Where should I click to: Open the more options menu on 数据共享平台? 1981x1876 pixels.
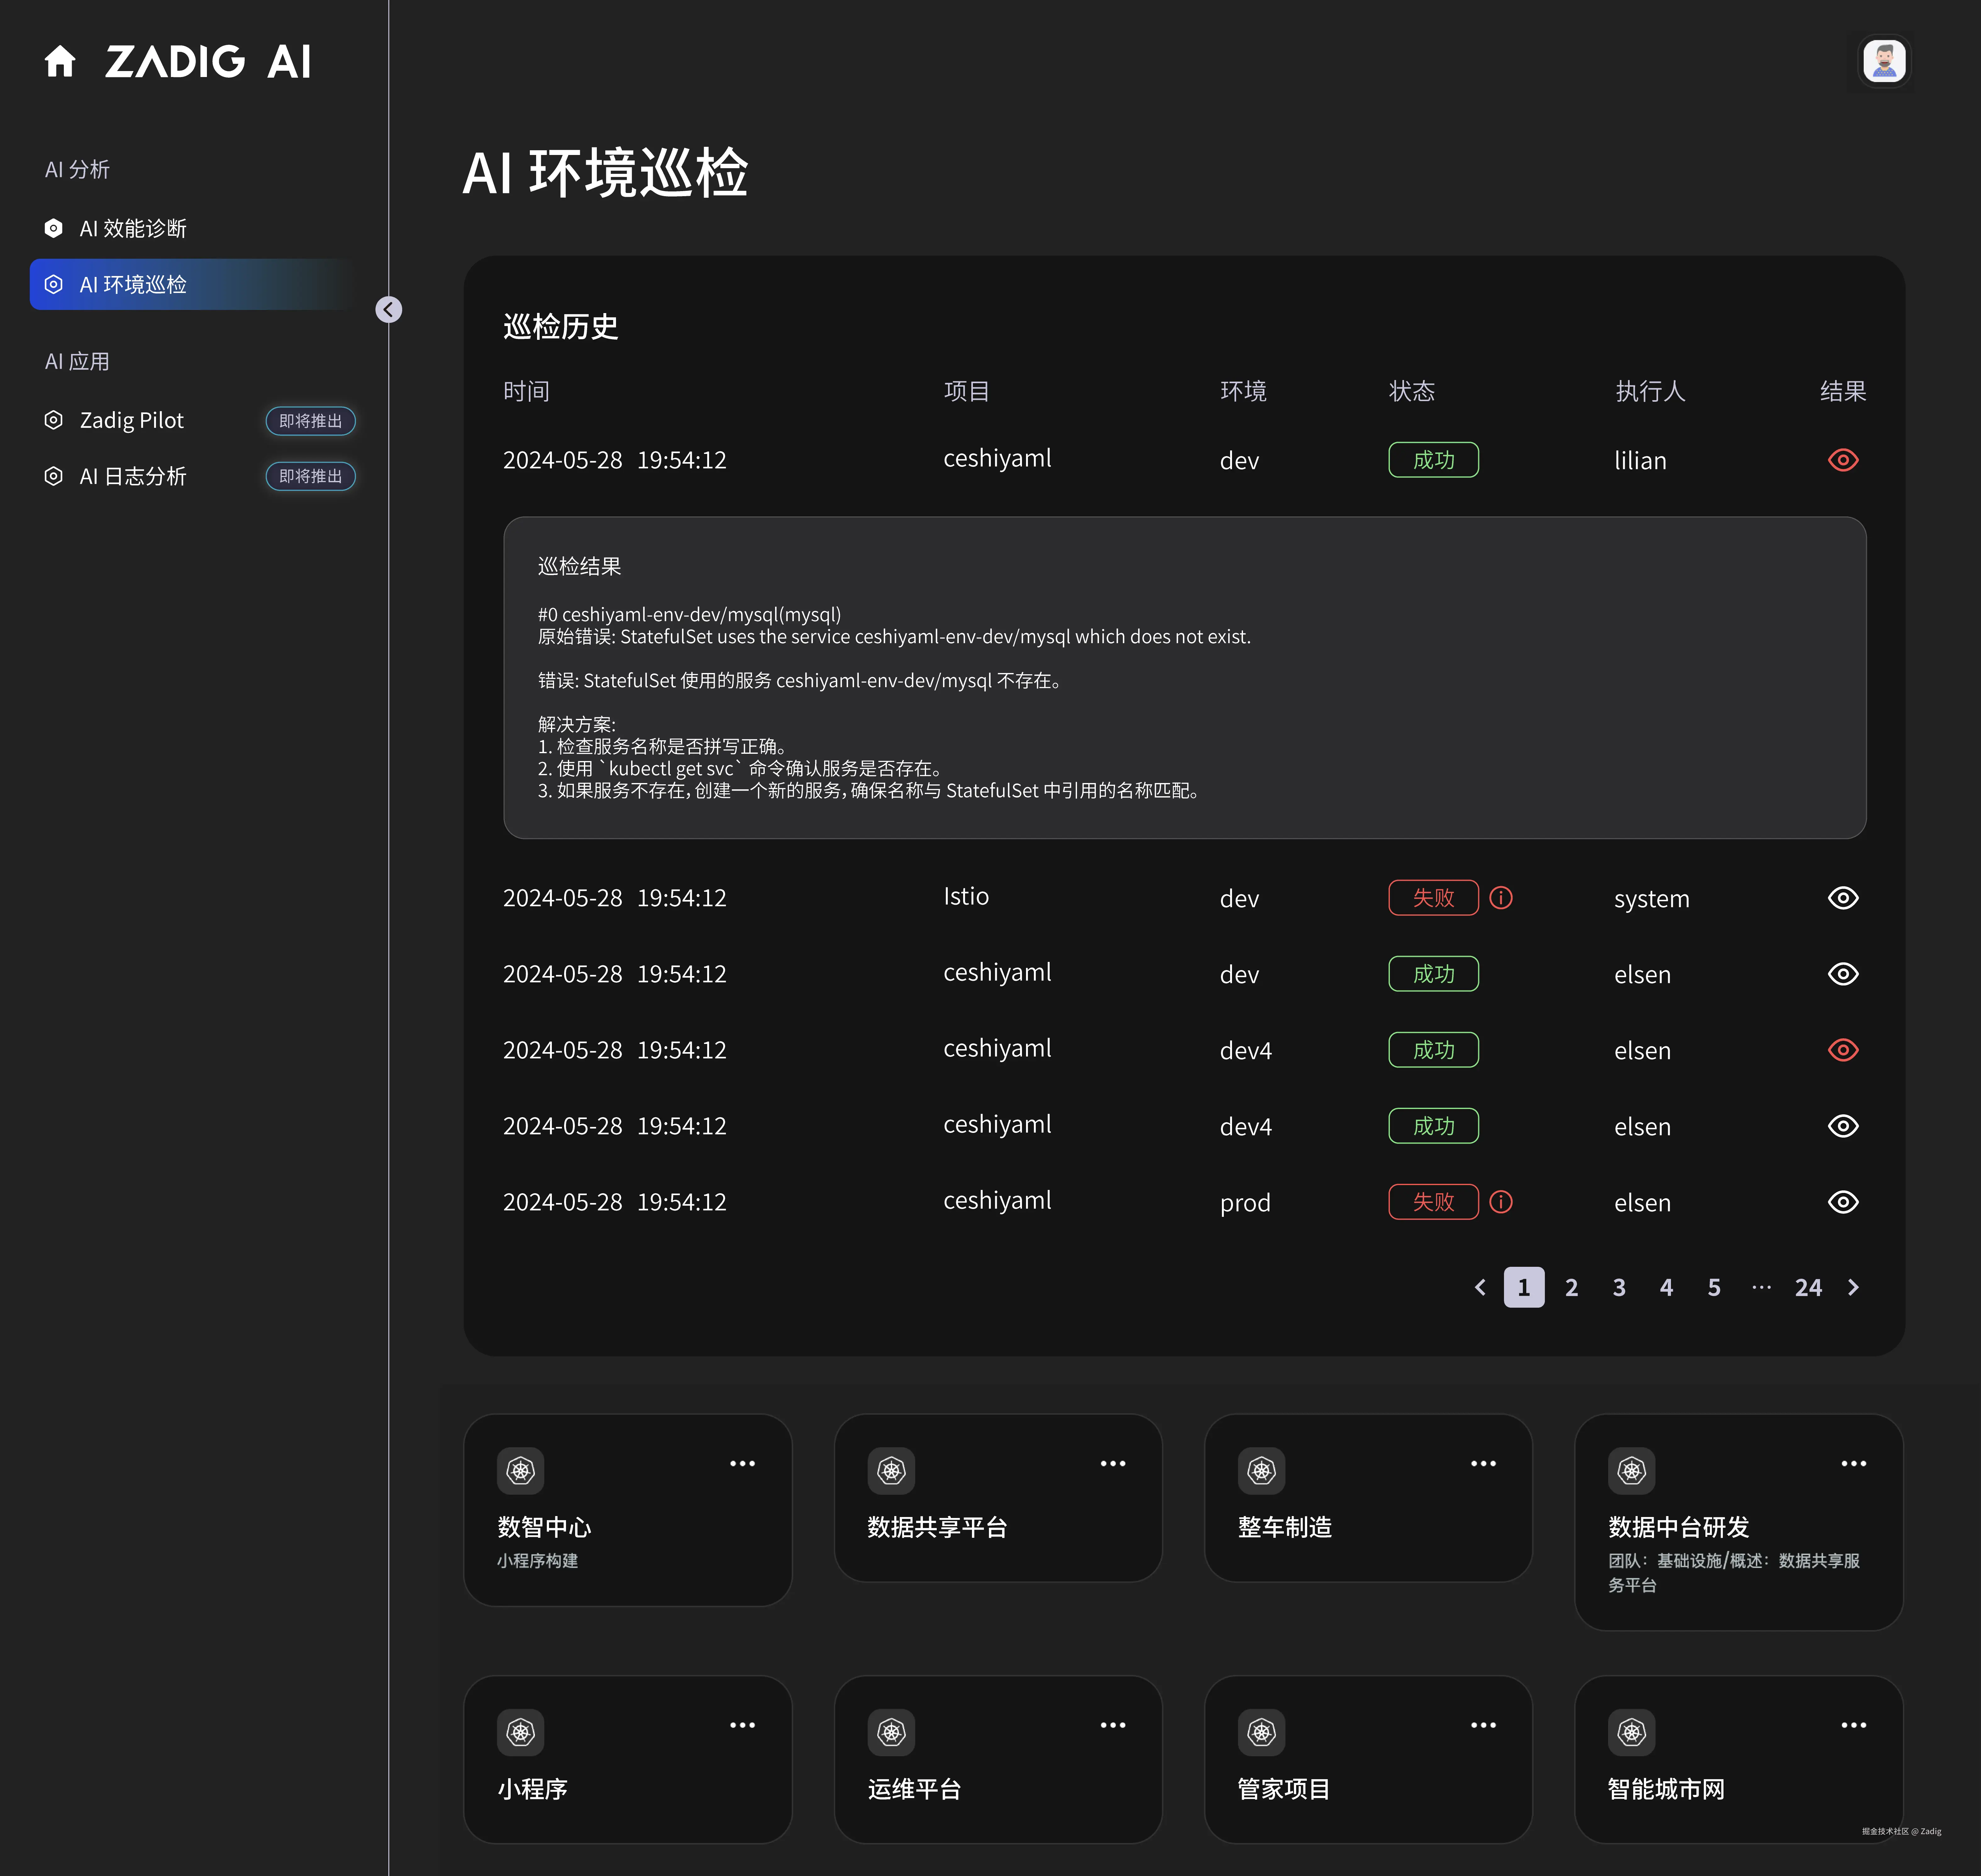1113,1464
